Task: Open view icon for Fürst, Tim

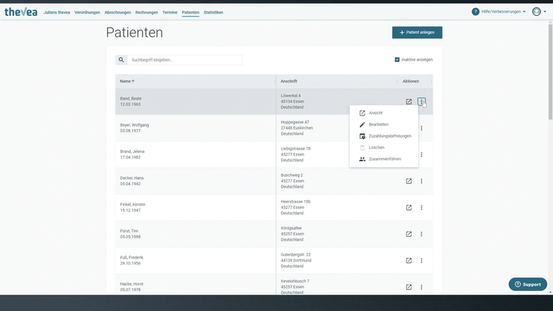Action: 409,234
